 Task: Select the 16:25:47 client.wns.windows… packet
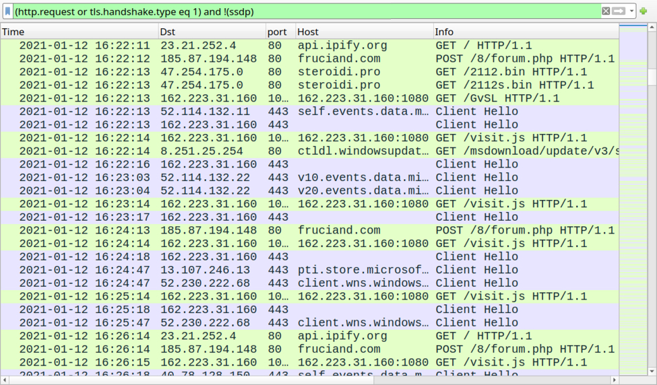(x=310, y=322)
